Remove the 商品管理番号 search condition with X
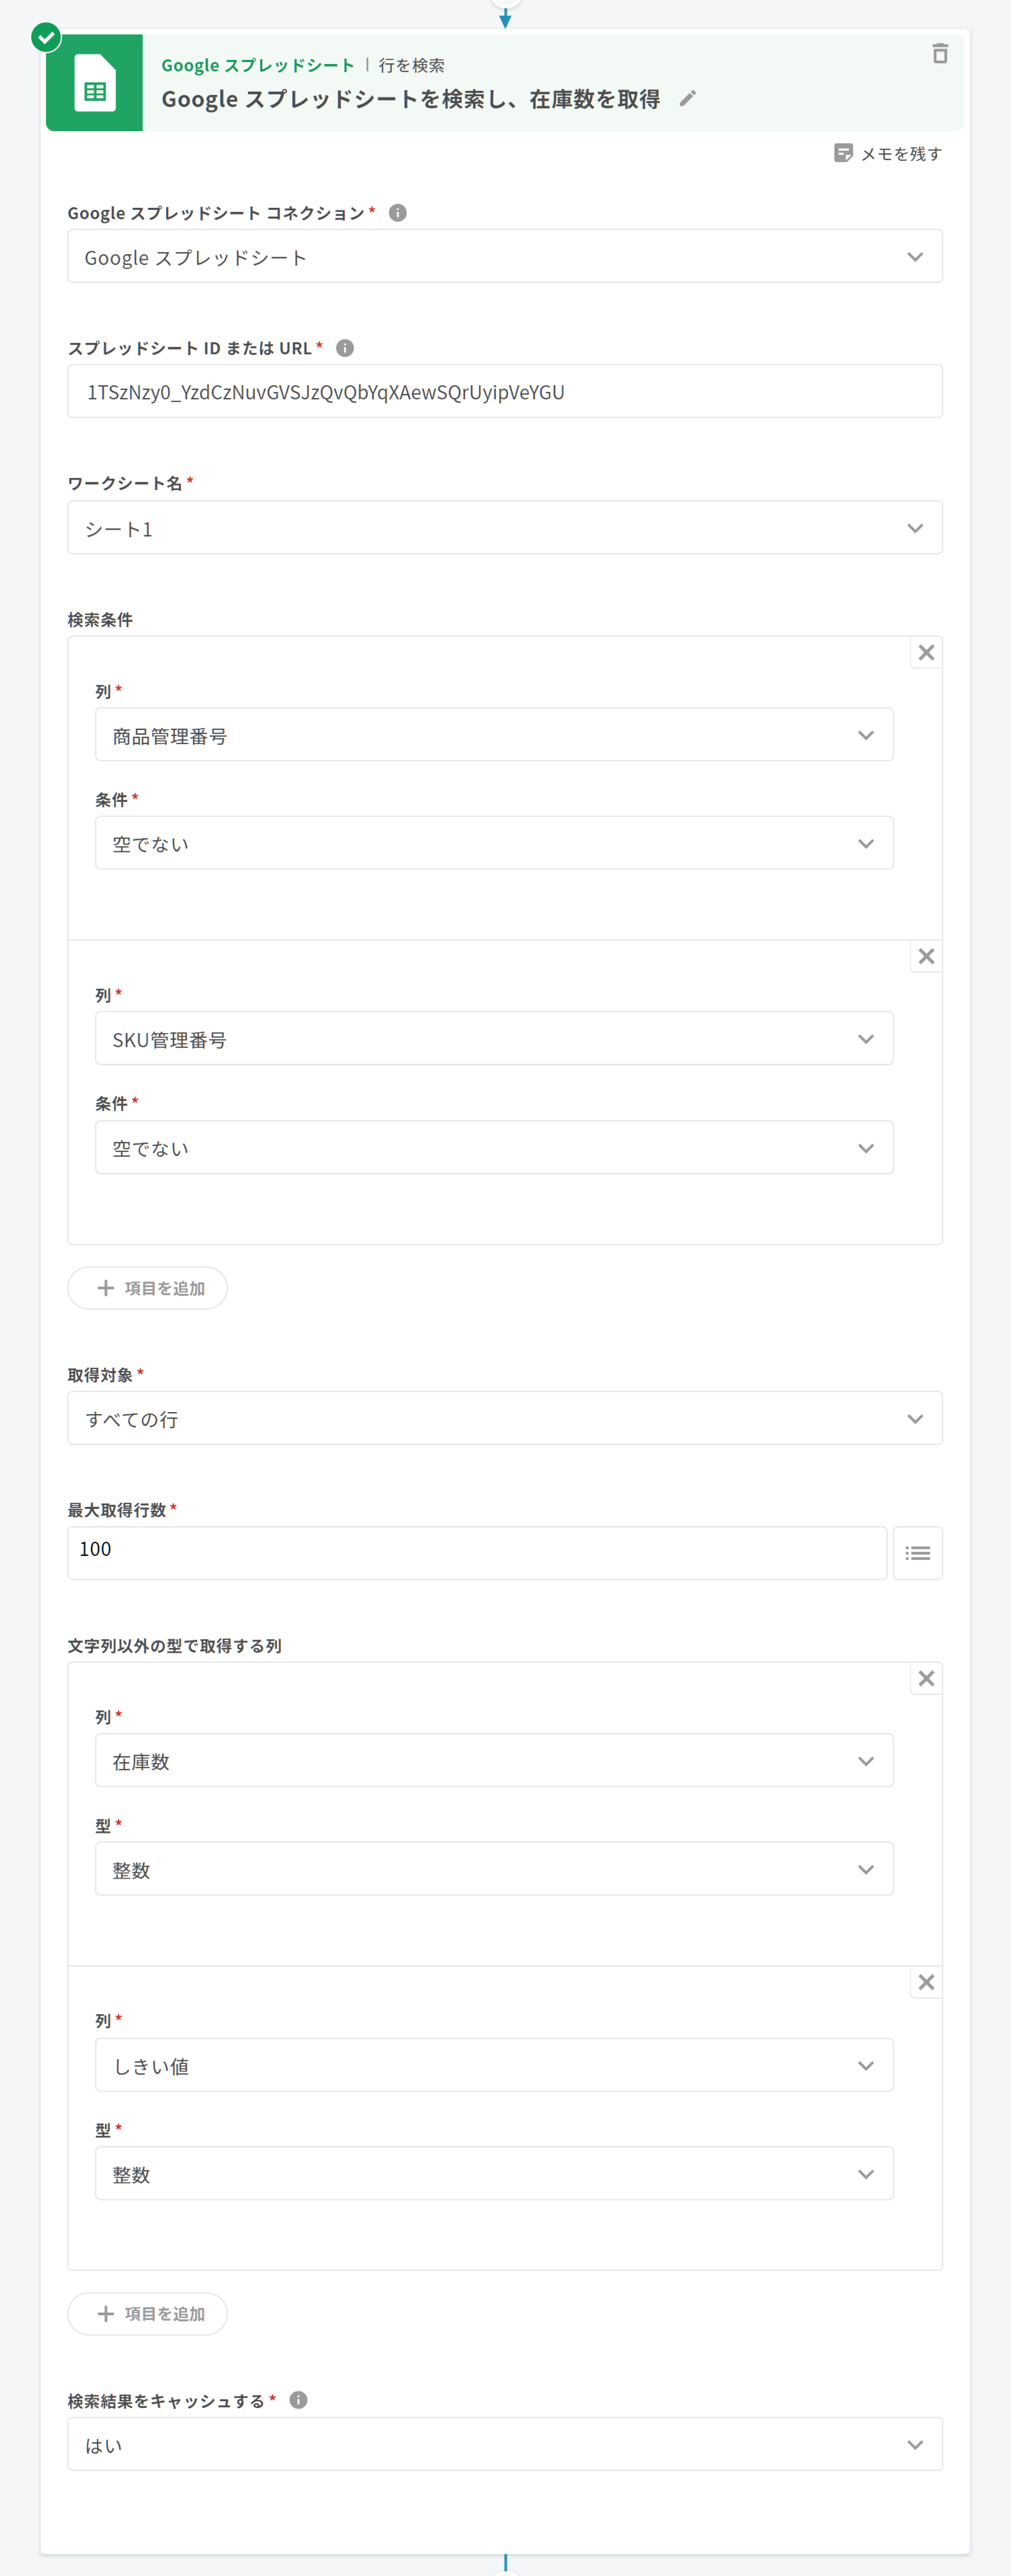 tap(926, 653)
